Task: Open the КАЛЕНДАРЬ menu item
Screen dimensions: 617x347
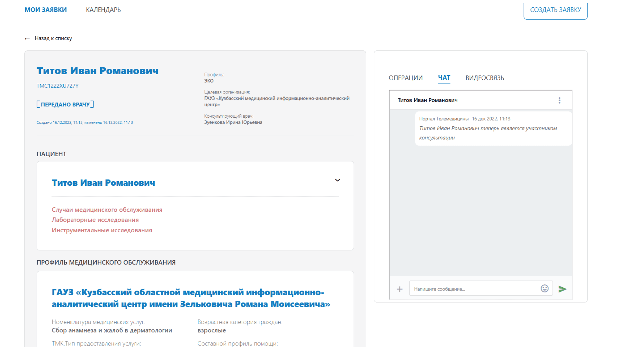Action: (103, 10)
